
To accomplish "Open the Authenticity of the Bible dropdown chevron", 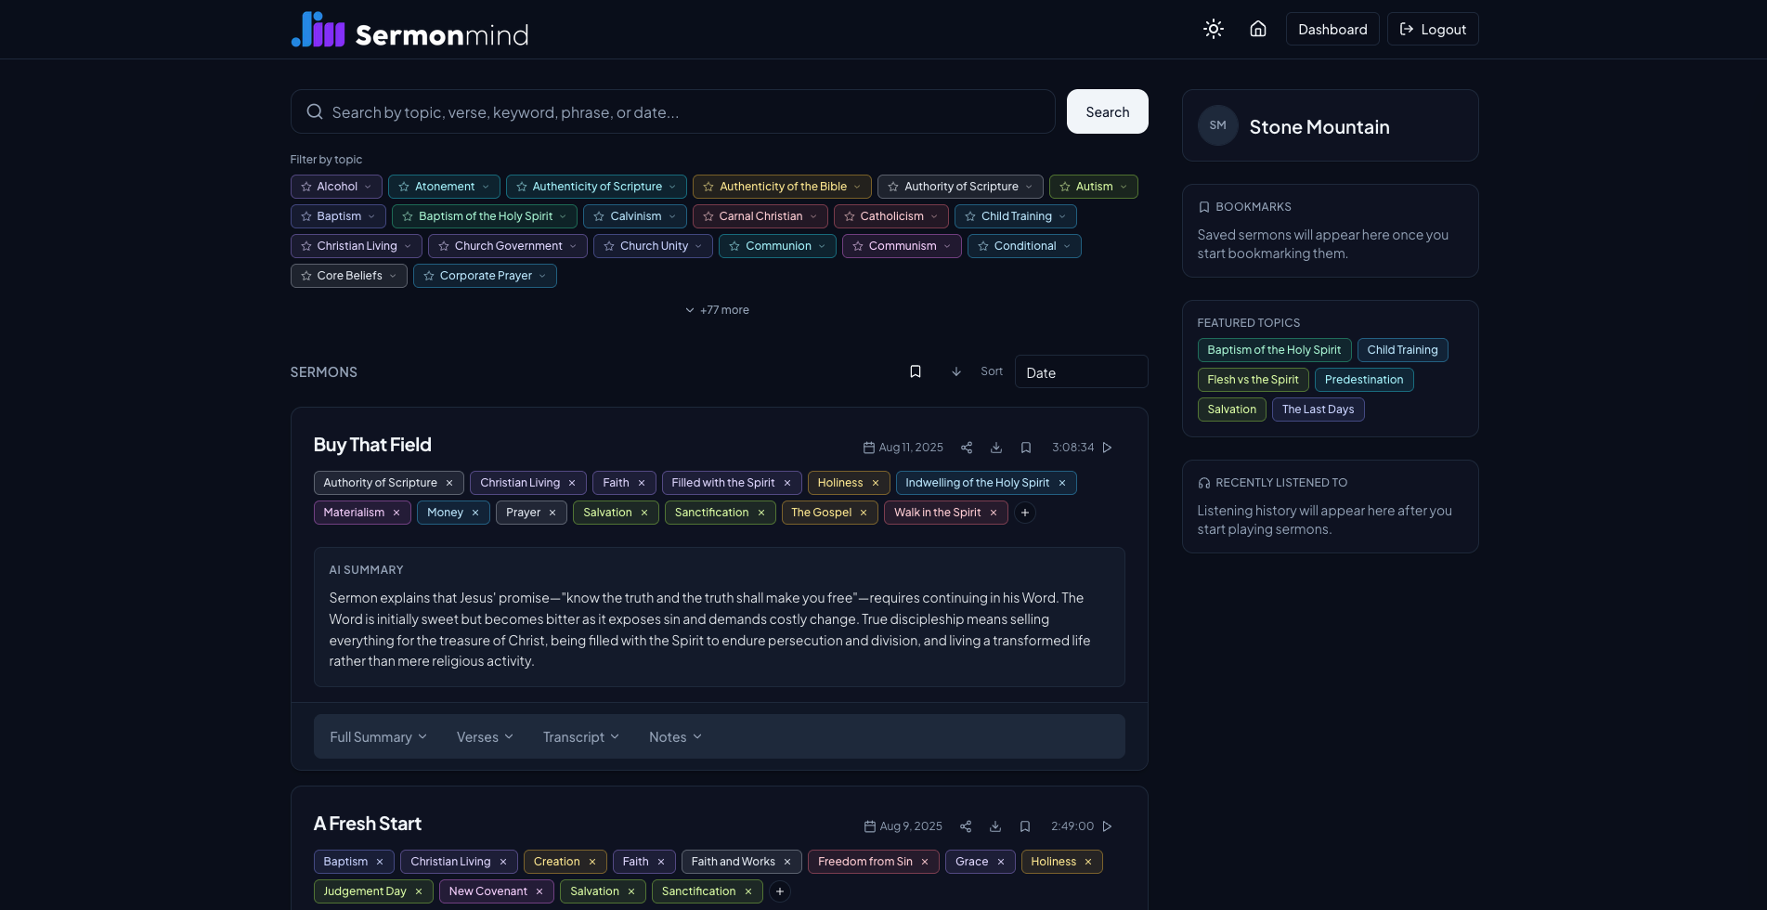I will point(857,187).
